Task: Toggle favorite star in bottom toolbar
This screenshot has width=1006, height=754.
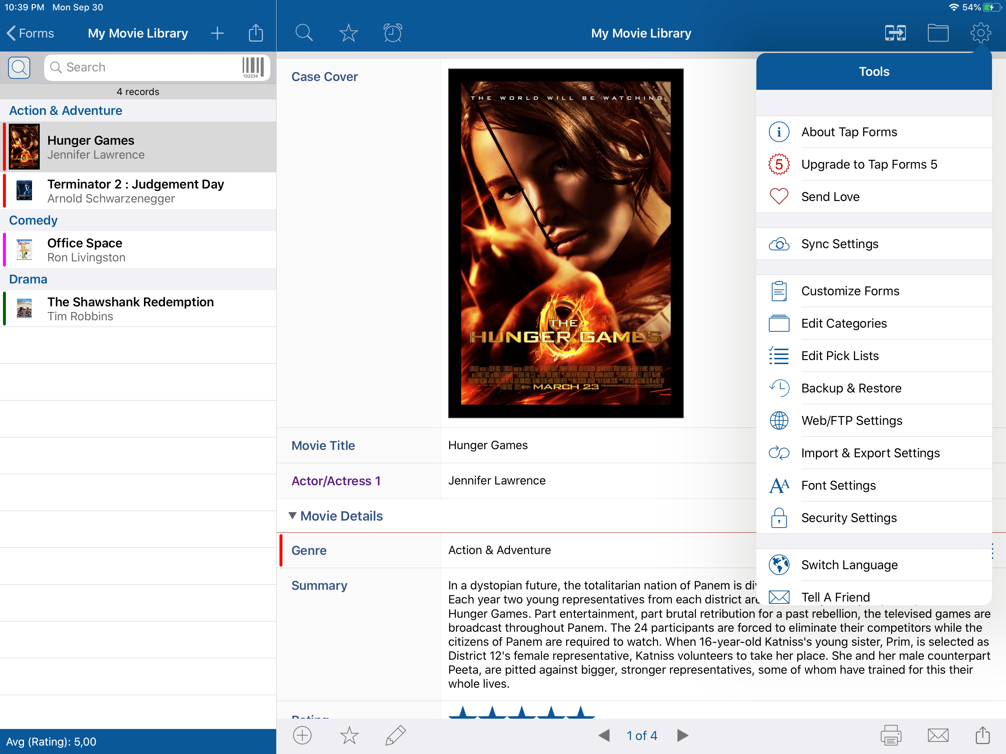Action: [349, 735]
